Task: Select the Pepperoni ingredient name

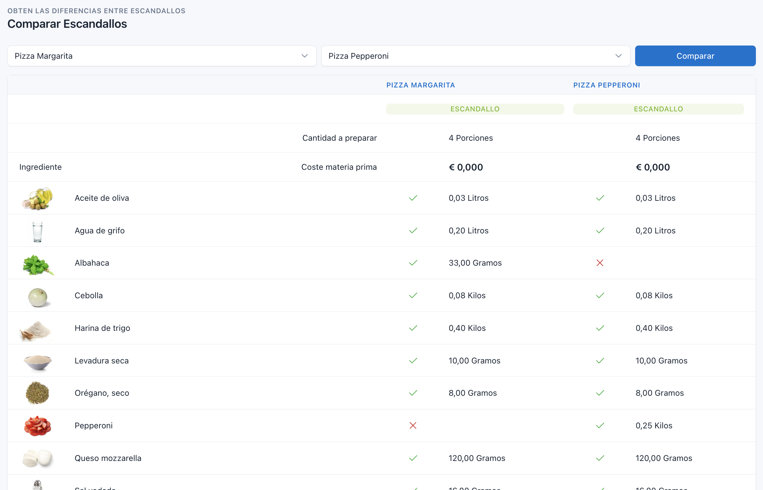Action: (x=94, y=425)
